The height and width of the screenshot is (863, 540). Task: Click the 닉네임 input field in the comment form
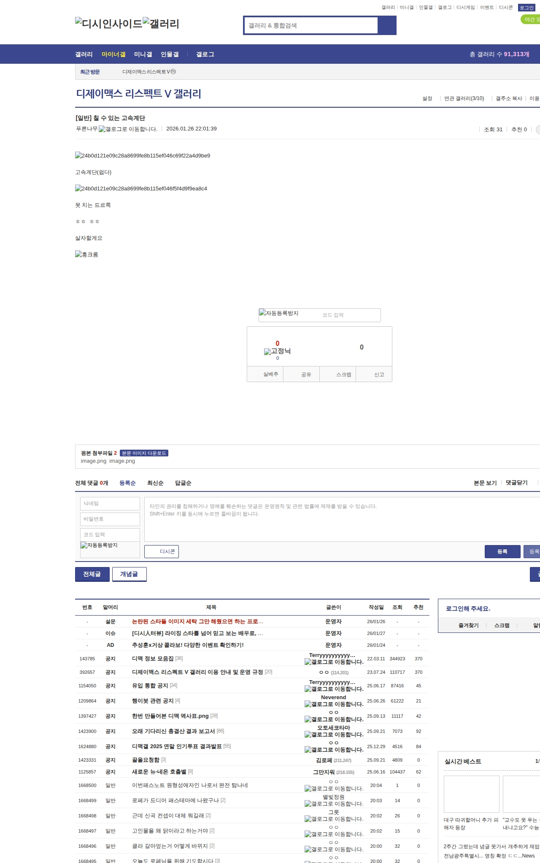[x=110, y=503]
